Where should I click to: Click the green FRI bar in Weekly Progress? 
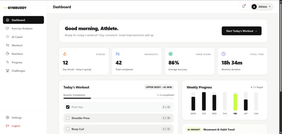coord(235,102)
